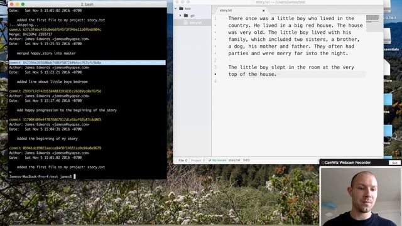
Task: Quit the CamWiz Webcam Recorder
Action: pos(394,163)
